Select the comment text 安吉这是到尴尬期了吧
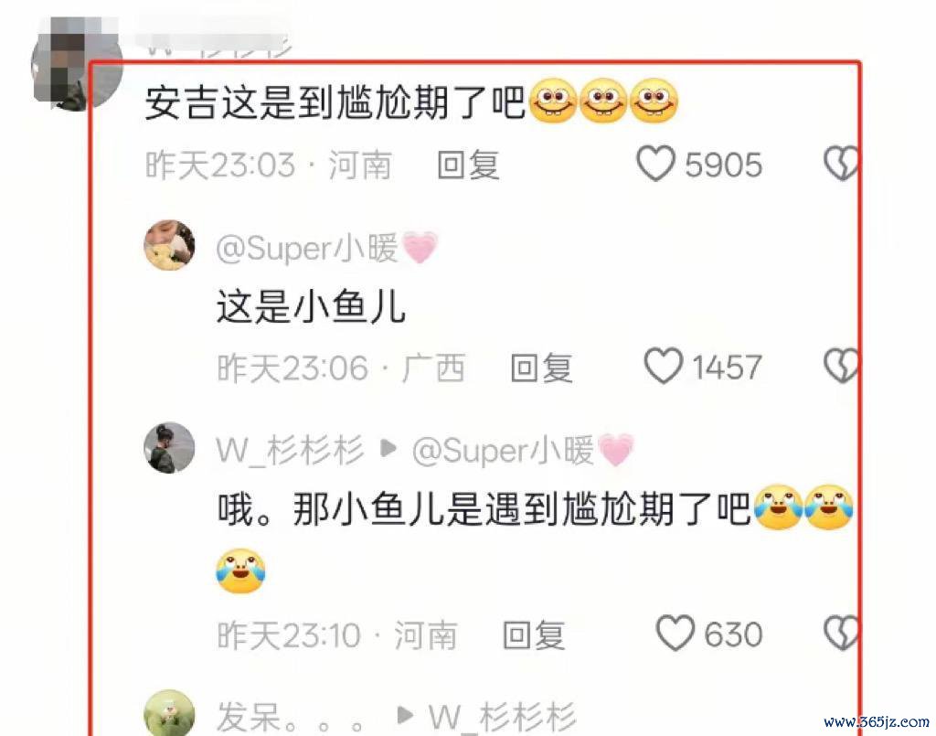This screenshot has height=736, width=936. pyautogui.click(x=335, y=102)
